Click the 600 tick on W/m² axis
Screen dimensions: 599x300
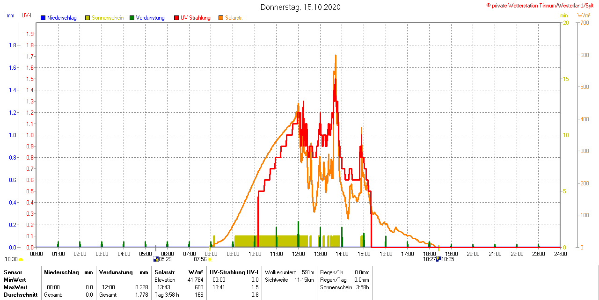(584, 55)
